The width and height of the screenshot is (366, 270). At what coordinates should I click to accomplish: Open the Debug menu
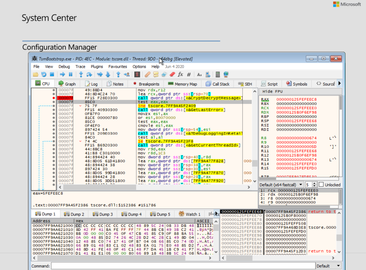point(64,67)
